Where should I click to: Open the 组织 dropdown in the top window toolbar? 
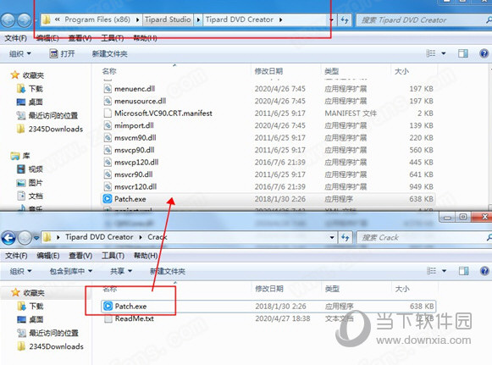click(x=20, y=53)
